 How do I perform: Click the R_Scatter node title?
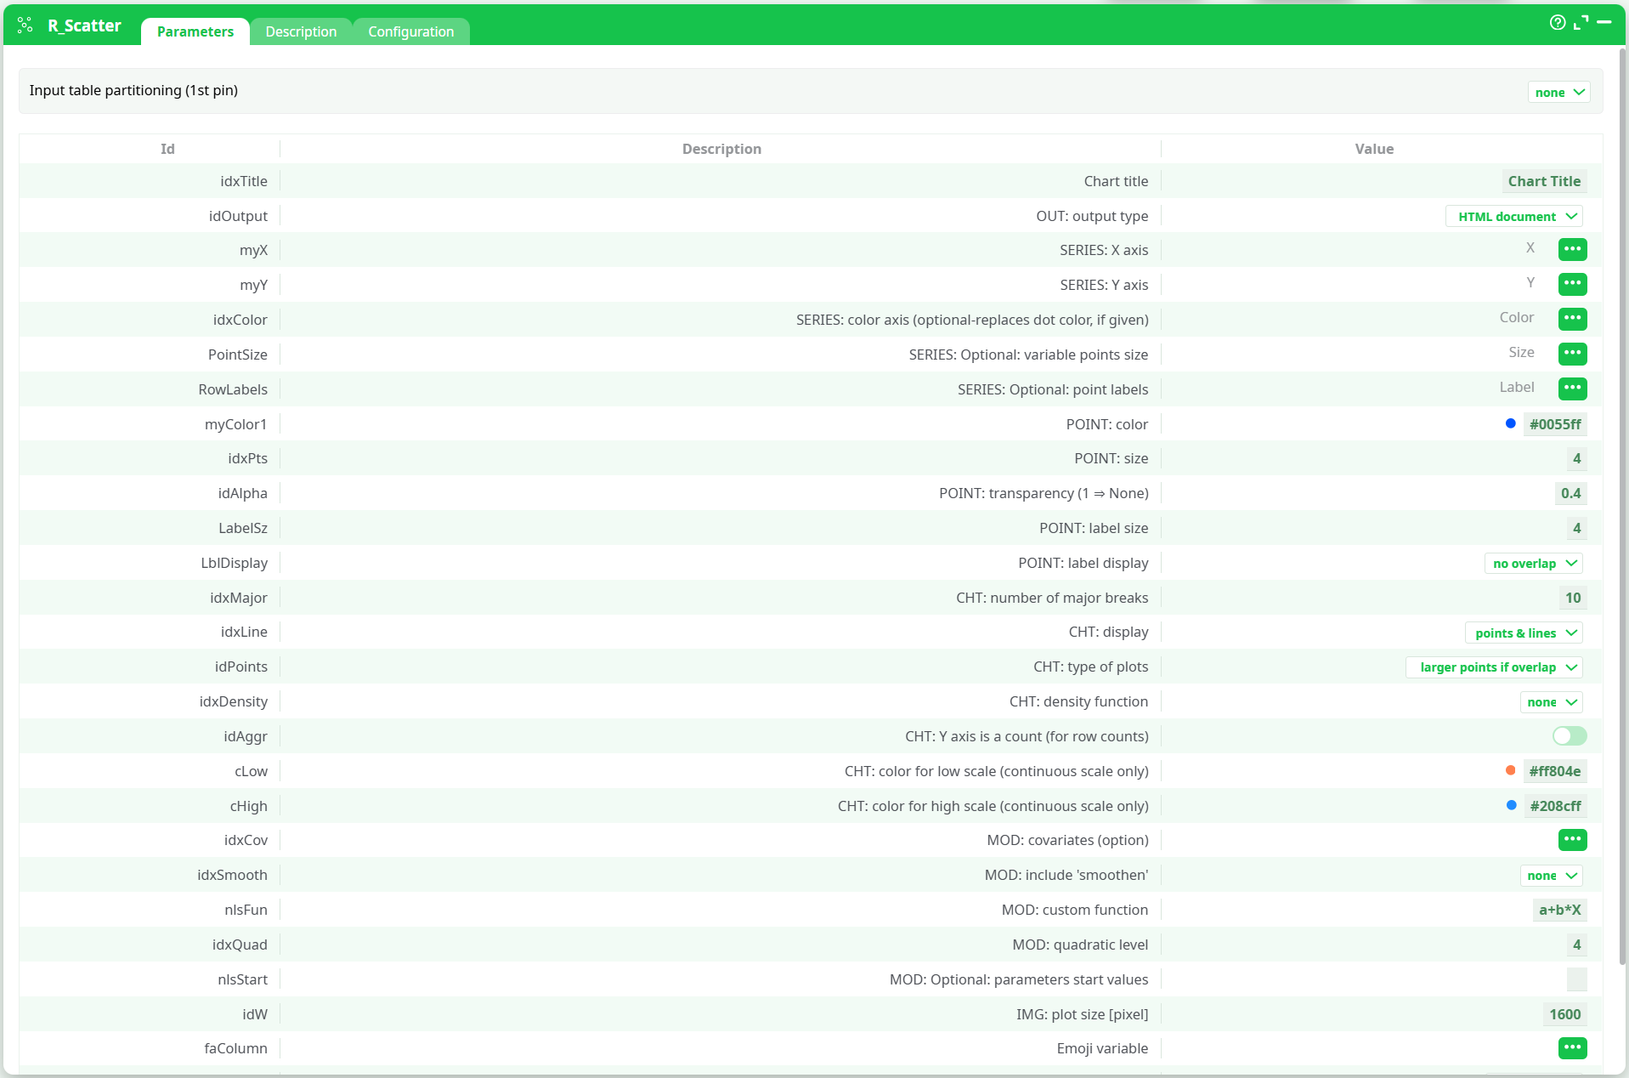click(x=83, y=25)
